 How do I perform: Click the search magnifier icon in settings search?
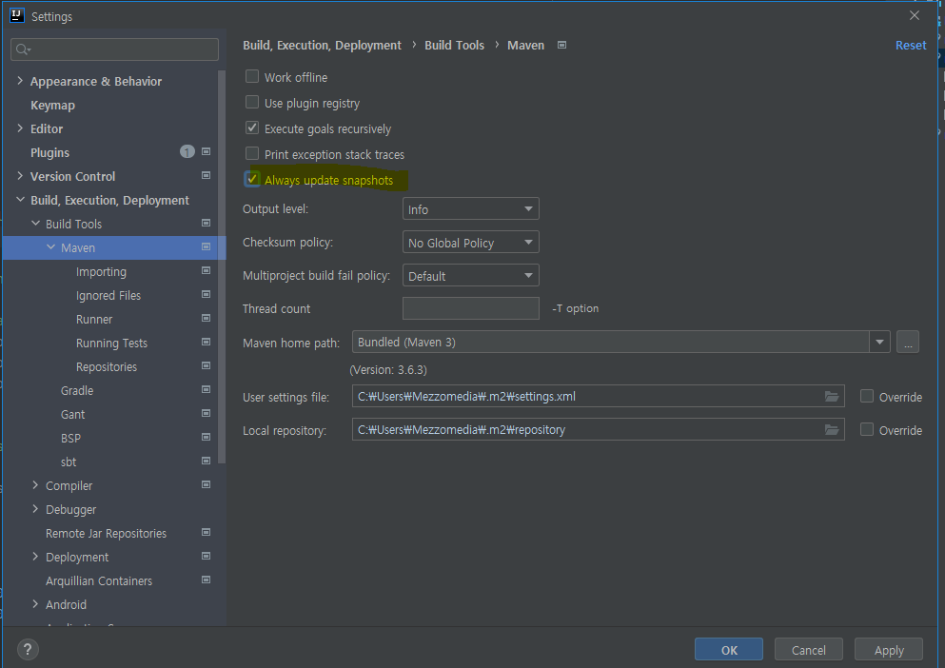coord(22,49)
